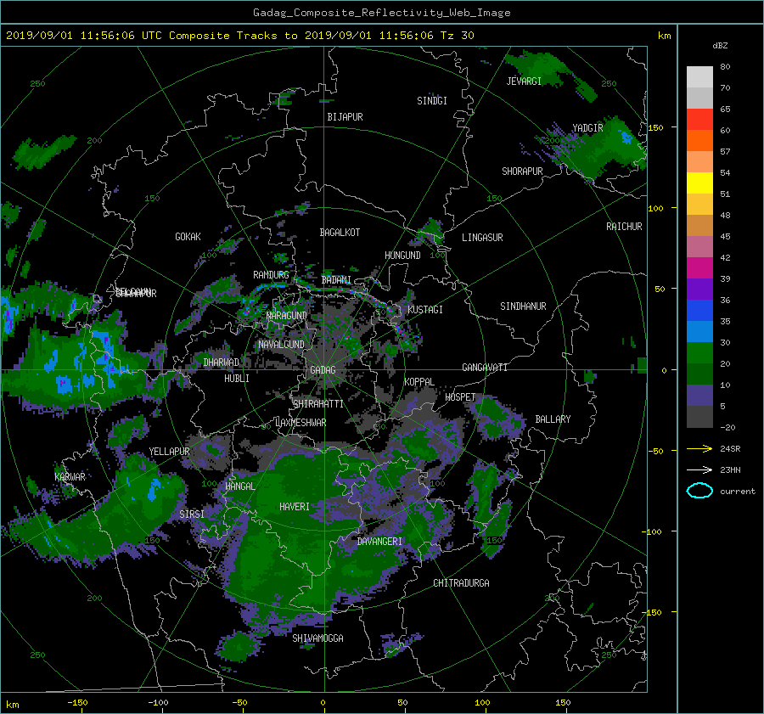Select the dark gray -20 dBZ swatch
This screenshot has width=764, height=714.
coord(699,416)
